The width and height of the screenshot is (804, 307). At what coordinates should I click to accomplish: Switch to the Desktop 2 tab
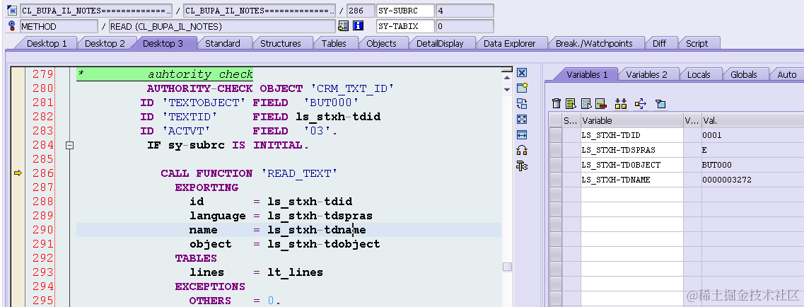pyautogui.click(x=105, y=44)
